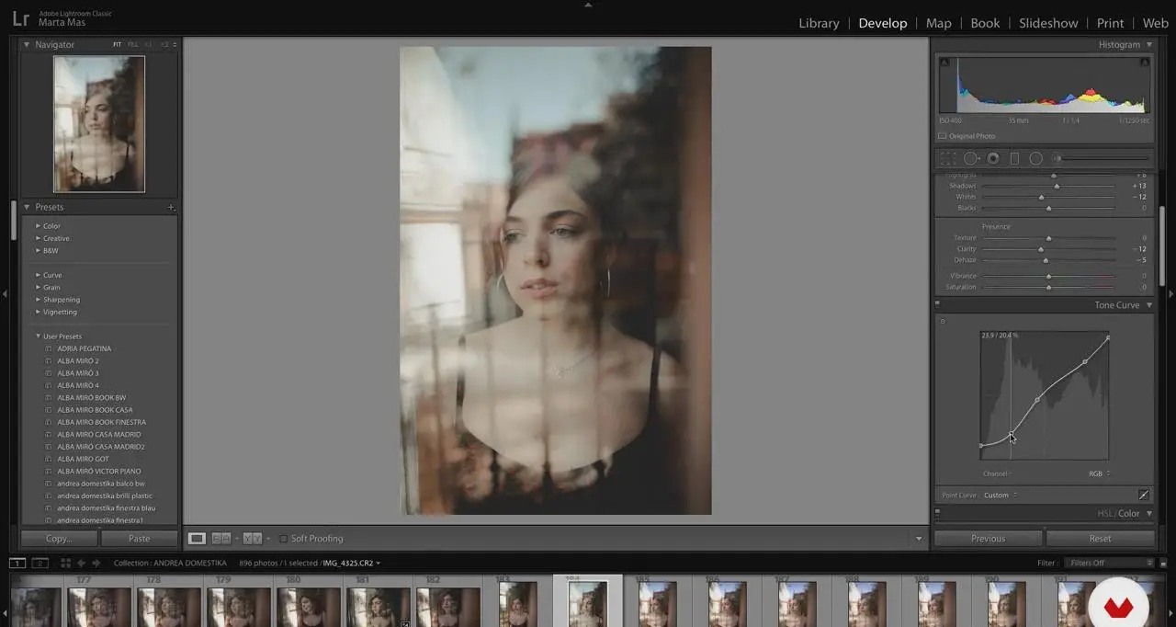Open second window display 2

40,563
